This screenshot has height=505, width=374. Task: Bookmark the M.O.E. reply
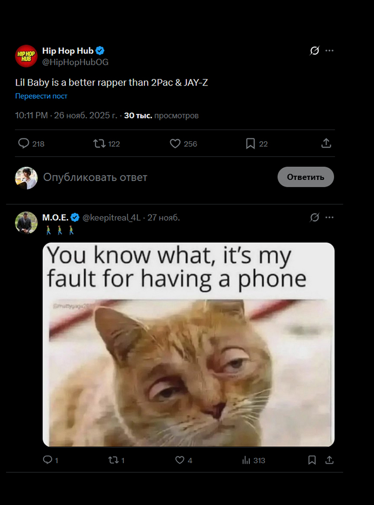point(312,460)
